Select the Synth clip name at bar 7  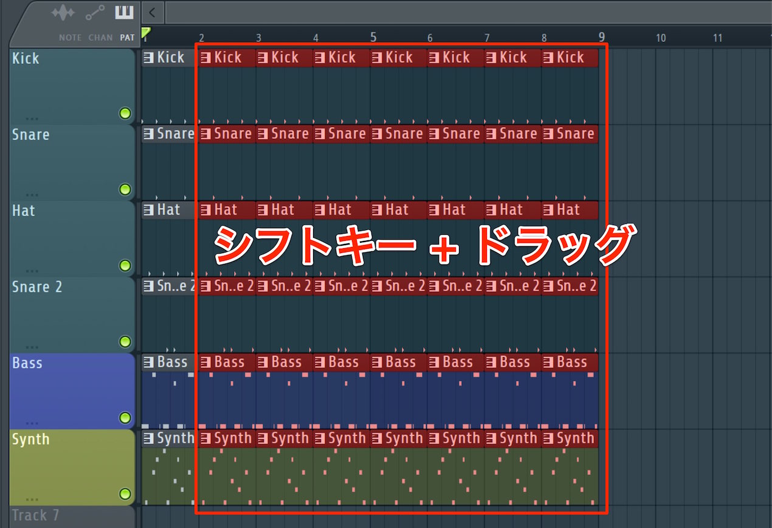click(519, 439)
